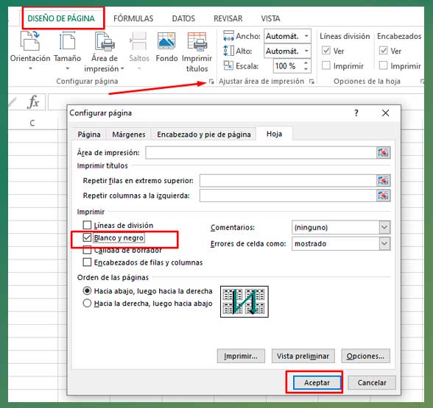Click the Vista preliminar button

(303, 356)
